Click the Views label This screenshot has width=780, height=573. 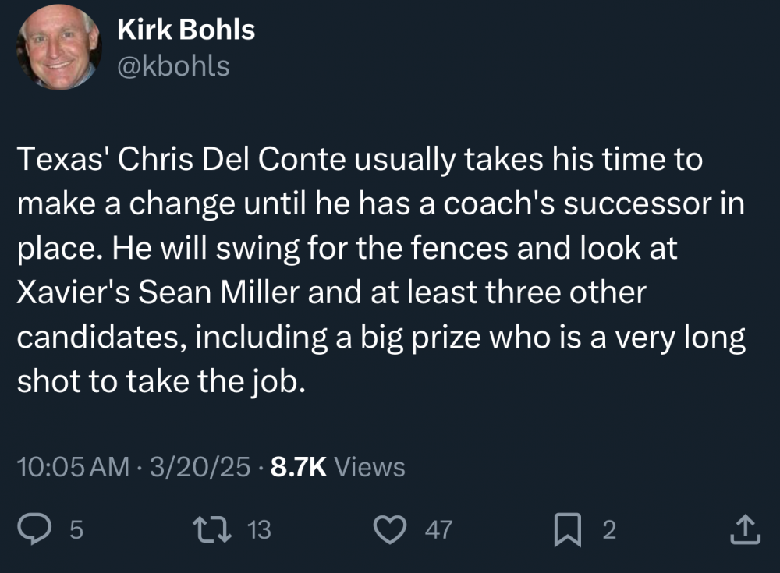pyautogui.click(x=370, y=467)
